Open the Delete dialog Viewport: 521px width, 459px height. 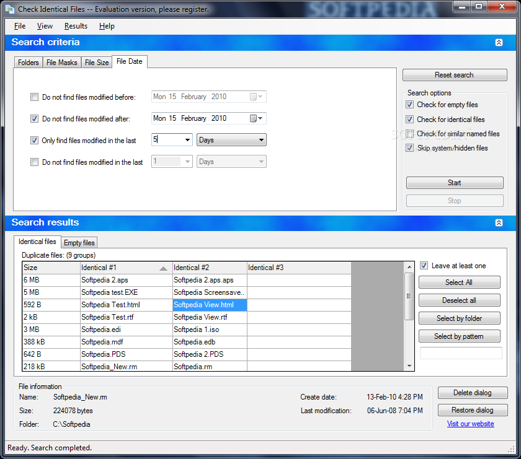(472, 393)
